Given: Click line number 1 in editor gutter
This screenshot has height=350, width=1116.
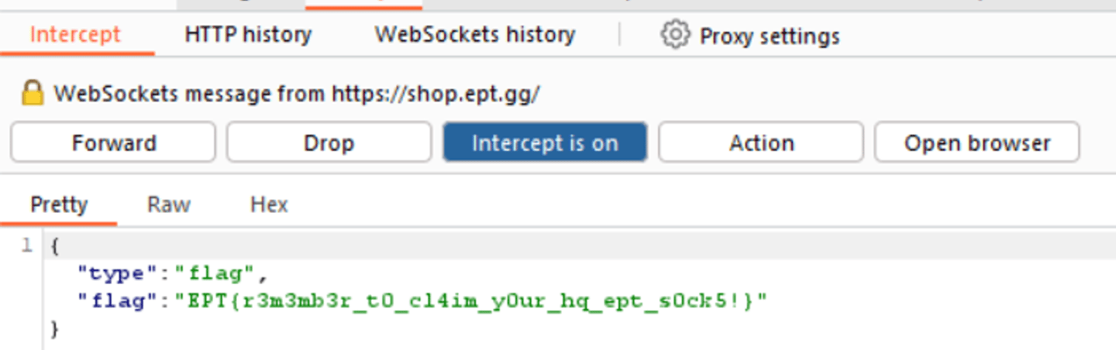Looking at the screenshot, I should (x=26, y=246).
